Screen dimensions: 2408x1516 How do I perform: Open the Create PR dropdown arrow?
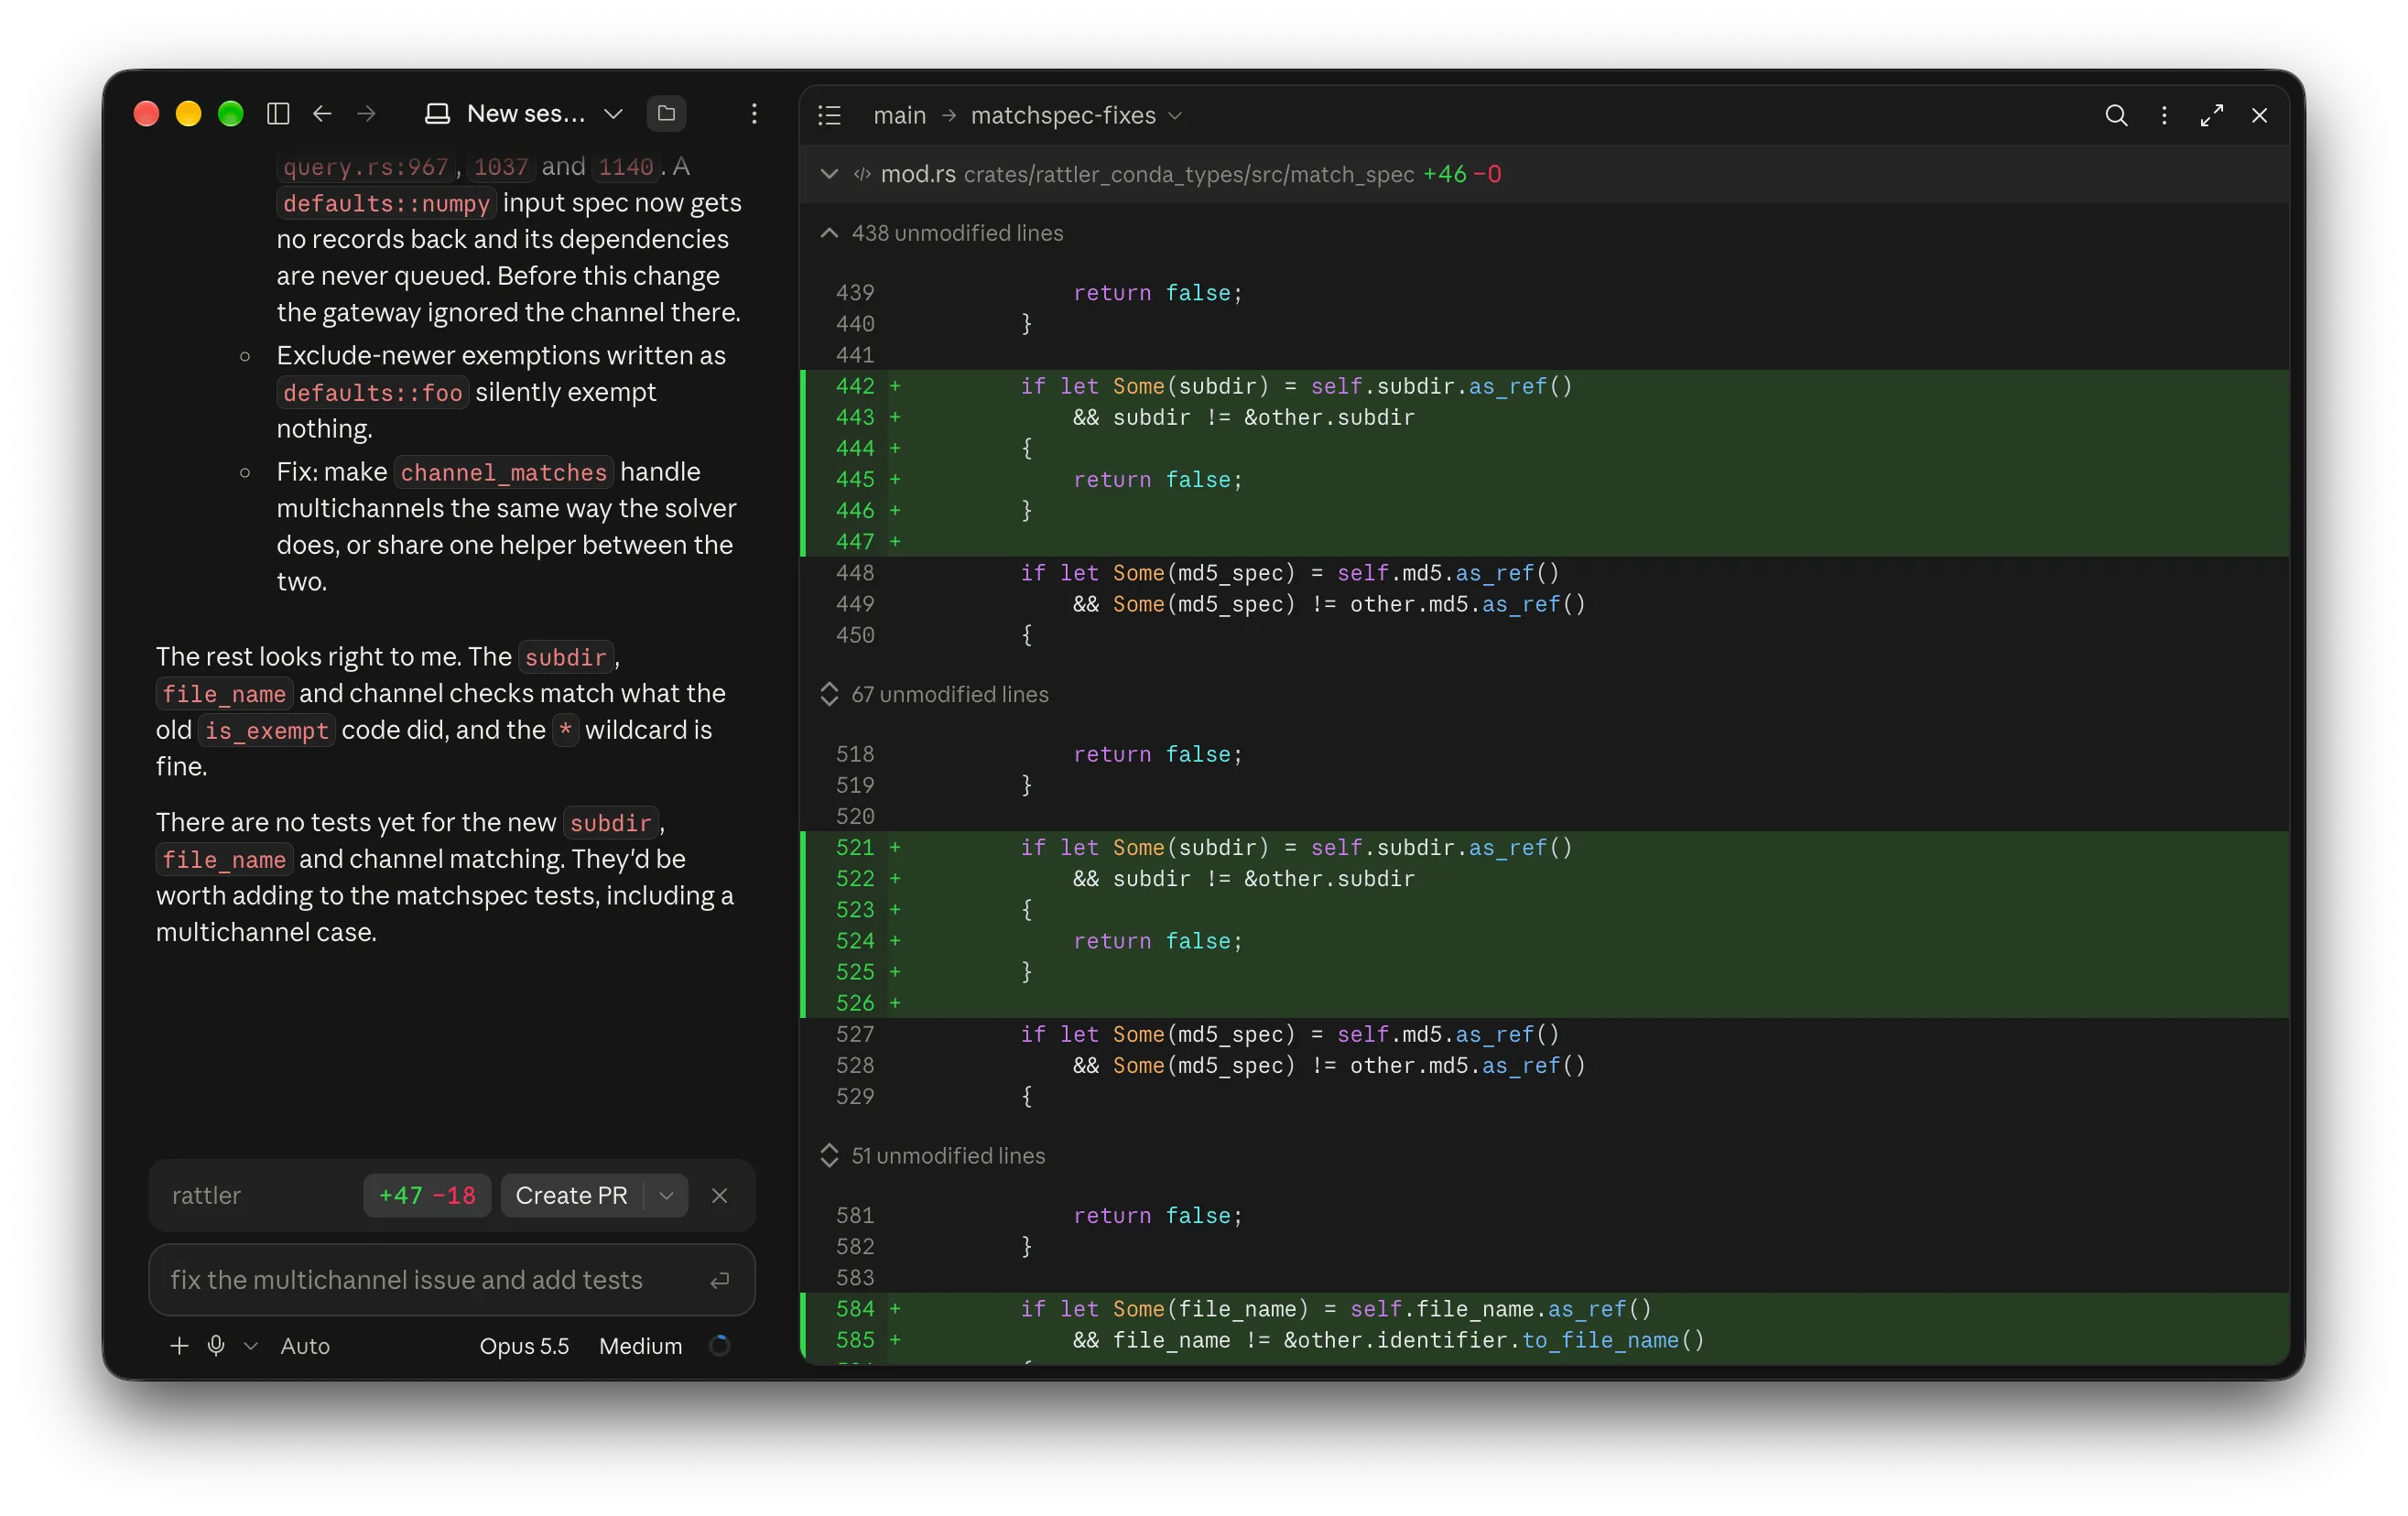click(x=666, y=1195)
